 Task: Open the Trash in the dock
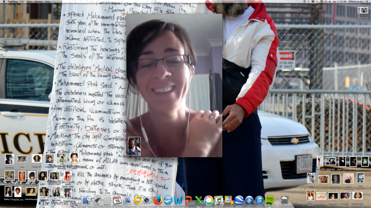(x=285, y=200)
